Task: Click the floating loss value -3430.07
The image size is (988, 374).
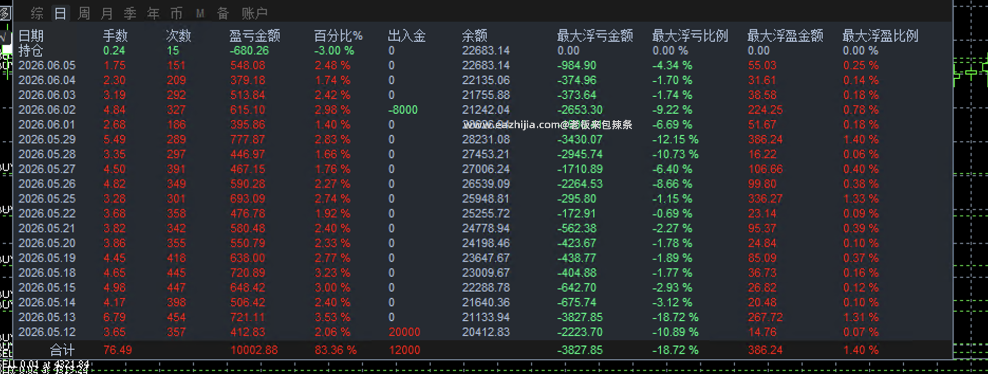Action: tap(579, 139)
